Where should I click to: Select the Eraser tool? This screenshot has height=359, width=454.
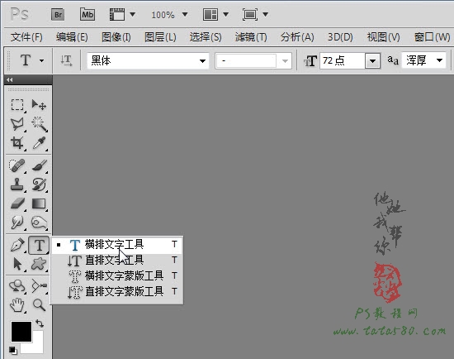(x=17, y=203)
